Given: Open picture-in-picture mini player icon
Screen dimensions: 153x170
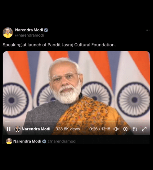Looking at the screenshot, I should pos(135,129).
